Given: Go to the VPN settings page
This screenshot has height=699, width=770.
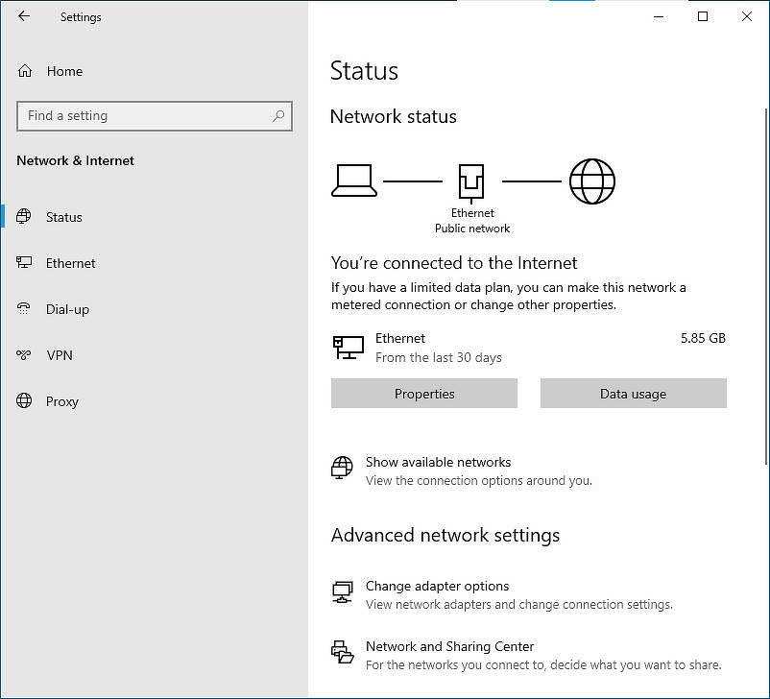Looking at the screenshot, I should click(x=60, y=355).
